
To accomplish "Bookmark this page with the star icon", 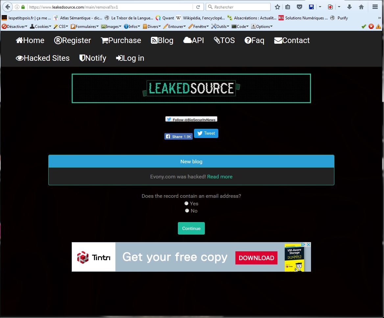I will click(x=277, y=7).
